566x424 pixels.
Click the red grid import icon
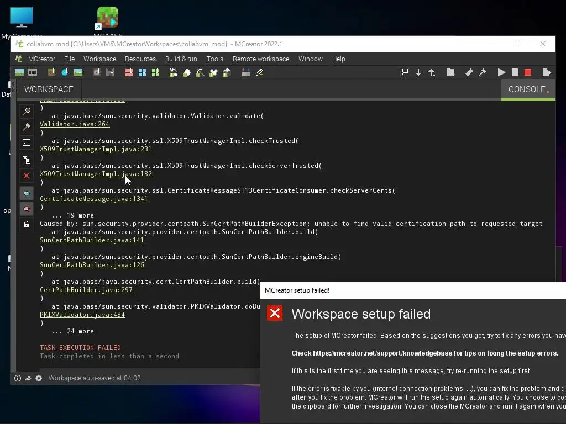click(128, 73)
